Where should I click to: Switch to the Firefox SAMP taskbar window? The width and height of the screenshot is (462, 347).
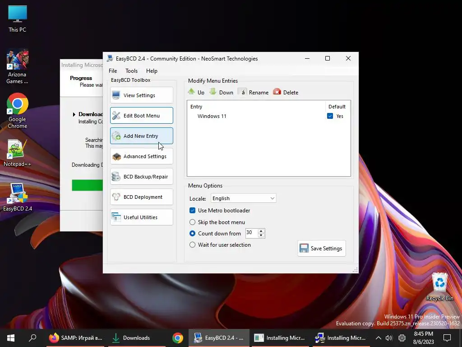click(x=75, y=338)
